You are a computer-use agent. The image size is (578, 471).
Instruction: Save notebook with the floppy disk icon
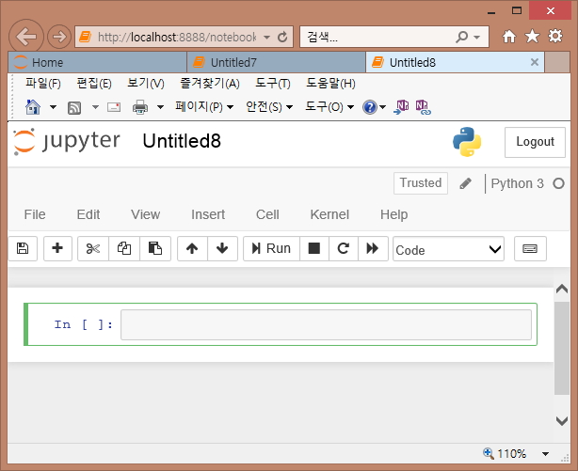tap(23, 248)
